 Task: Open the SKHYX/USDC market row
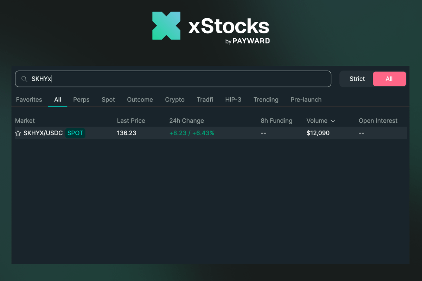211,133
